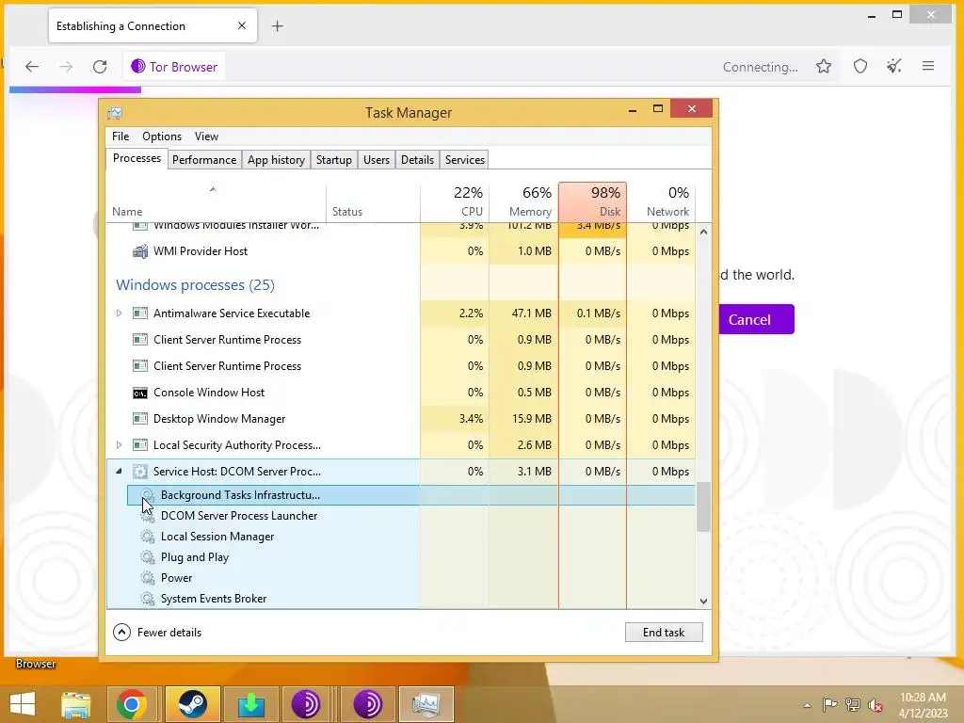This screenshot has height=723, width=964.
Task: Open the Windows Start button
Action: [x=23, y=704]
